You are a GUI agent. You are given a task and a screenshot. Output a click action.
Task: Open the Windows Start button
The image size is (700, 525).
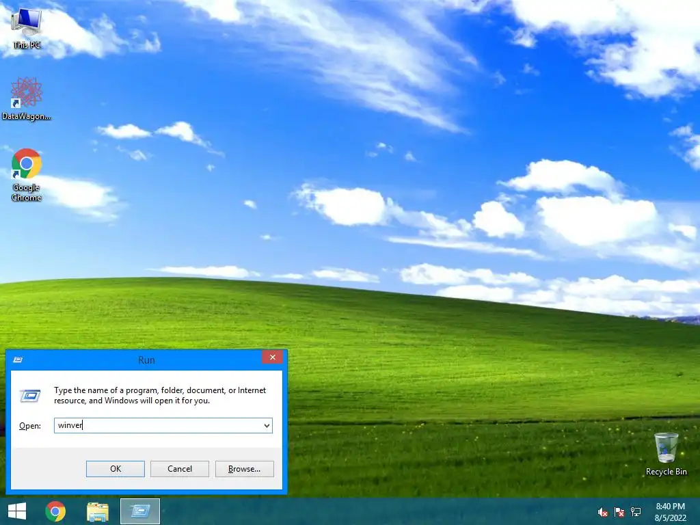pyautogui.click(x=17, y=511)
